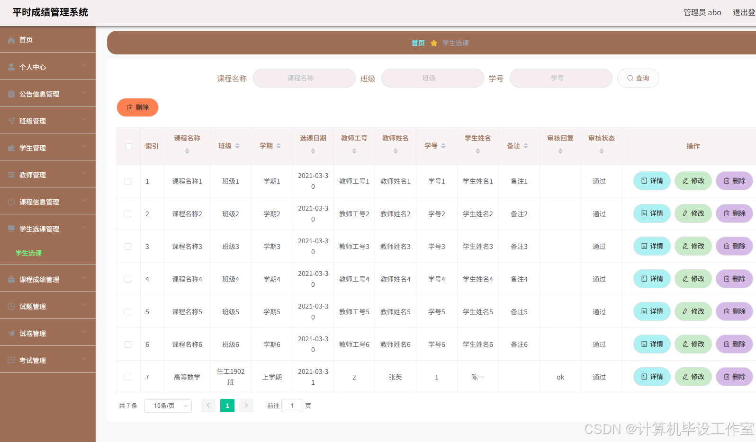The height and width of the screenshot is (442, 756).
Task: Select the 学生选课 submenu item
Action: click(28, 253)
